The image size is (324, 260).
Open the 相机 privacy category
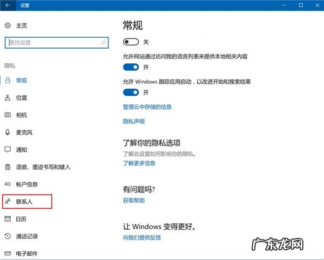coord(22,115)
